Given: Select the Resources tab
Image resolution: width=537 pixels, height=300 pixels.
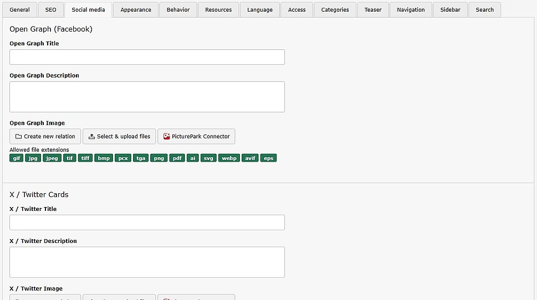Looking at the screenshot, I should click(218, 10).
